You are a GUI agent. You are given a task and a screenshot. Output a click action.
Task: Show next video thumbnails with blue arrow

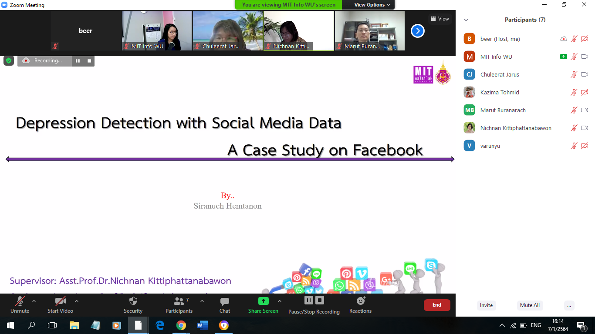(417, 31)
